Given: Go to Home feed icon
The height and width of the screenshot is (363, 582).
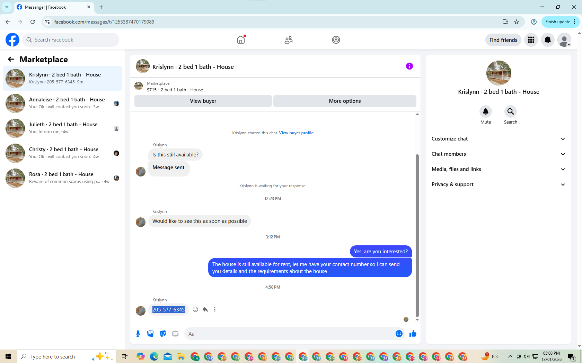Looking at the screenshot, I should (x=241, y=40).
